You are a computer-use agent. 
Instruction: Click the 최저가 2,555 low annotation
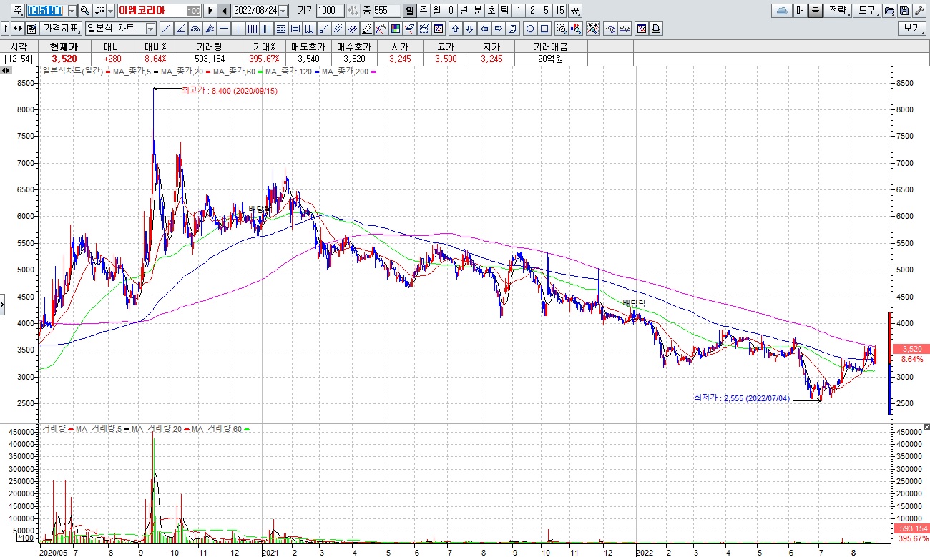pyautogui.click(x=741, y=398)
